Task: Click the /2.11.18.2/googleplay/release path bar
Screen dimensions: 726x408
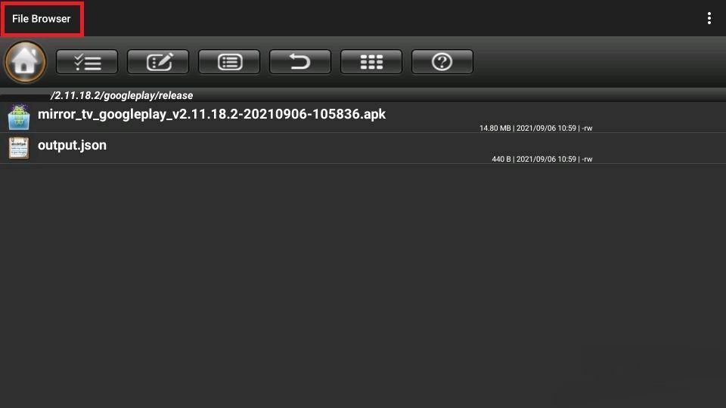Action: pos(122,95)
